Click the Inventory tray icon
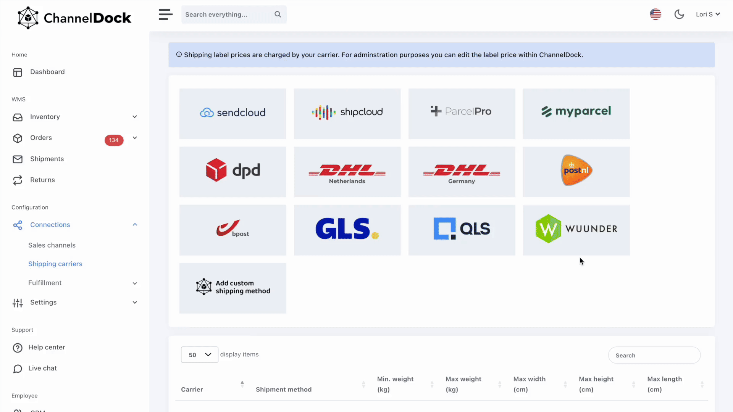The height and width of the screenshot is (412, 733). (18, 117)
